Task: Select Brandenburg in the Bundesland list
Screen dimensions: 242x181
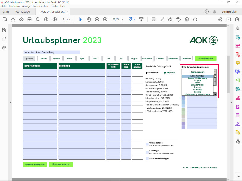Action: [197, 85]
